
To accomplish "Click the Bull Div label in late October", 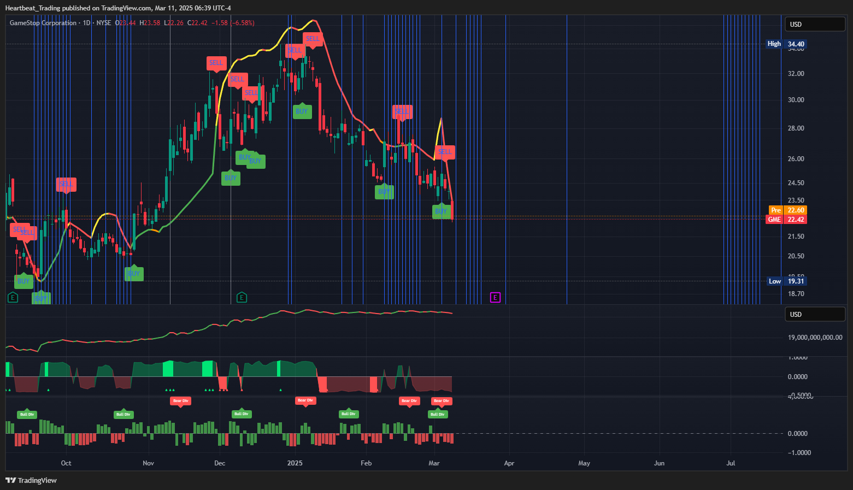I will [x=123, y=414].
